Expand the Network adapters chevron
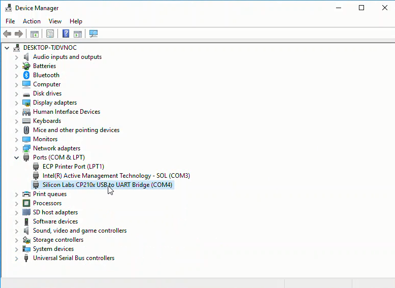Viewport: 395px width, 288px height. pos(17,149)
